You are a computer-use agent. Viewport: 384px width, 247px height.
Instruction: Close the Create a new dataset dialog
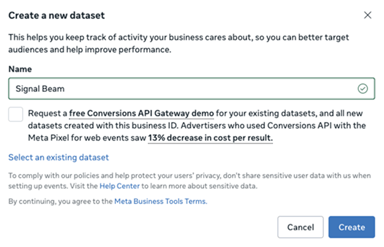coord(367,15)
